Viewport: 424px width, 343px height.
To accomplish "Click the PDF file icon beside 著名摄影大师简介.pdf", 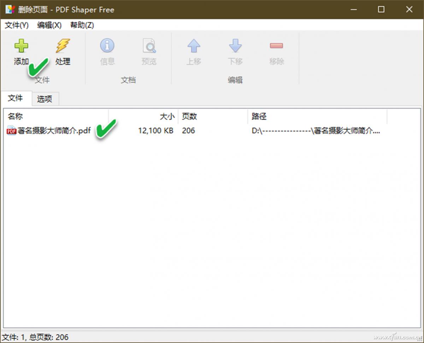I will pos(11,130).
